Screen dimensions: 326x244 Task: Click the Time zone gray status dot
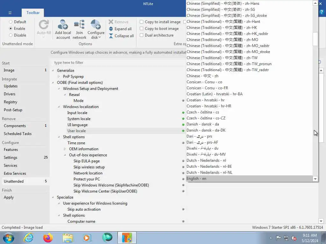[x=183, y=143]
